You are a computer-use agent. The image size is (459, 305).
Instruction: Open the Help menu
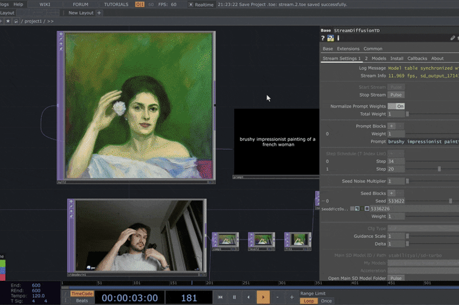click(x=18, y=4)
